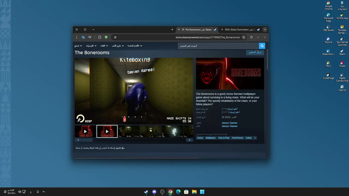This screenshot has width=349, height=196.
Task: Open Elgato Camera Hub desktop icon
Action: click(x=342, y=78)
